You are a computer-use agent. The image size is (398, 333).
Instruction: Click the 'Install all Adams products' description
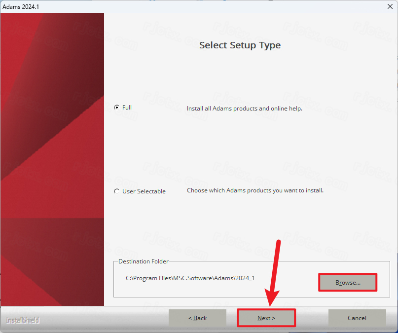coord(245,109)
